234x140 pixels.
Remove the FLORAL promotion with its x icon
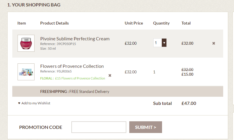coord(110,75)
